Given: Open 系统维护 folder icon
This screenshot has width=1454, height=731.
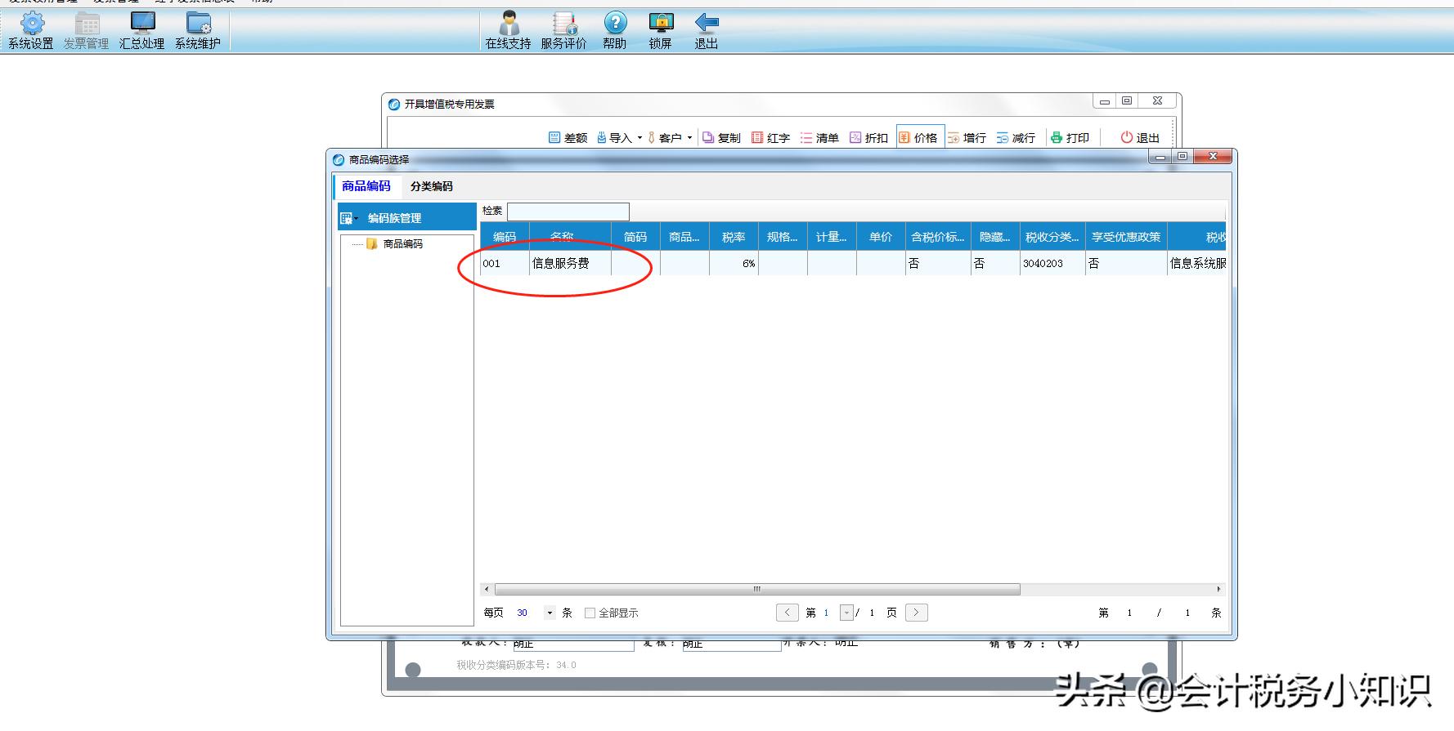Looking at the screenshot, I should pos(199,23).
